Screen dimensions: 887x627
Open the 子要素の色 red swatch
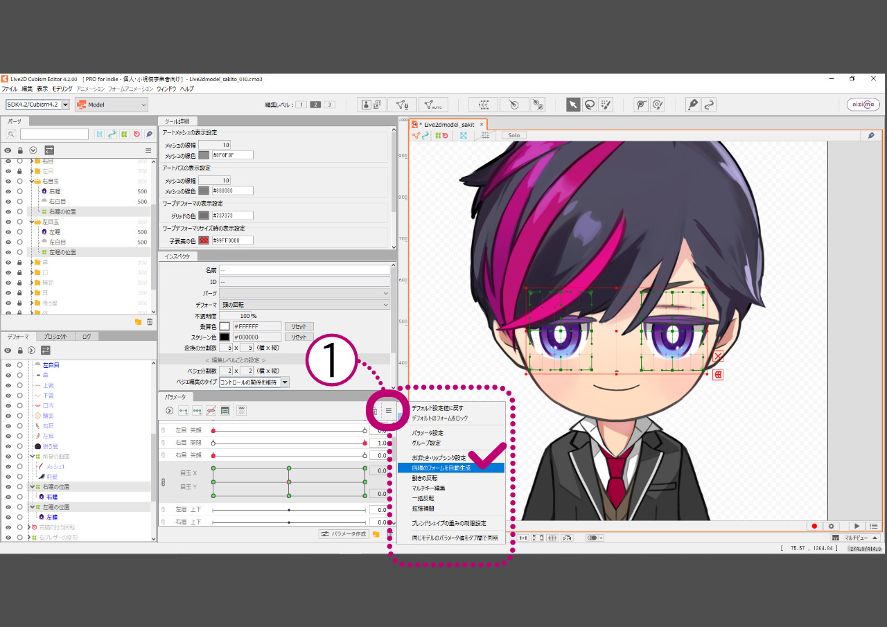(x=204, y=240)
